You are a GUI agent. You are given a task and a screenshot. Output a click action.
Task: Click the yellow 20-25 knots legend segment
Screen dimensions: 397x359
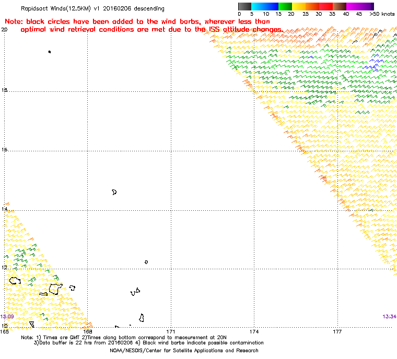click(x=299, y=6)
